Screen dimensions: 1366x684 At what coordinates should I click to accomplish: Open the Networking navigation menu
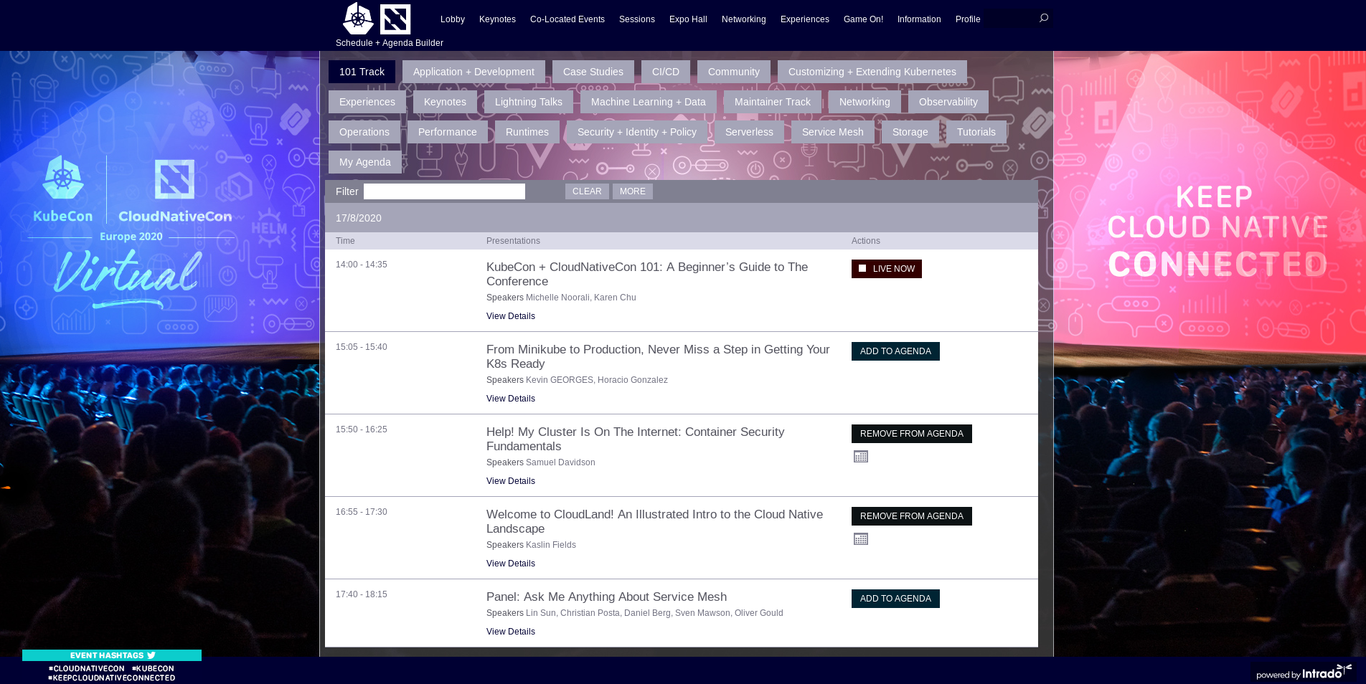click(744, 19)
